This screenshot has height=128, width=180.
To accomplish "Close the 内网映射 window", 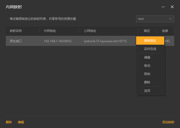I will [x=172, y=7].
